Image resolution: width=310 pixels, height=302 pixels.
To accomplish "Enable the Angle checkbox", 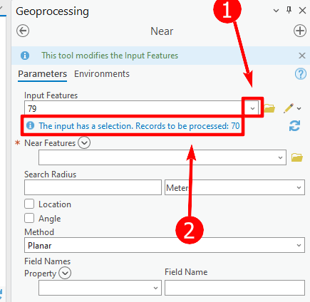I will click(x=29, y=218).
